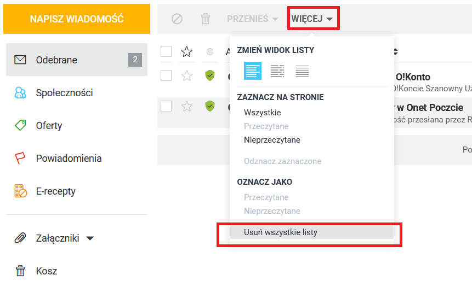The height and width of the screenshot is (281, 472).
Task: Click the green shield on second email
Action: pyautogui.click(x=209, y=106)
